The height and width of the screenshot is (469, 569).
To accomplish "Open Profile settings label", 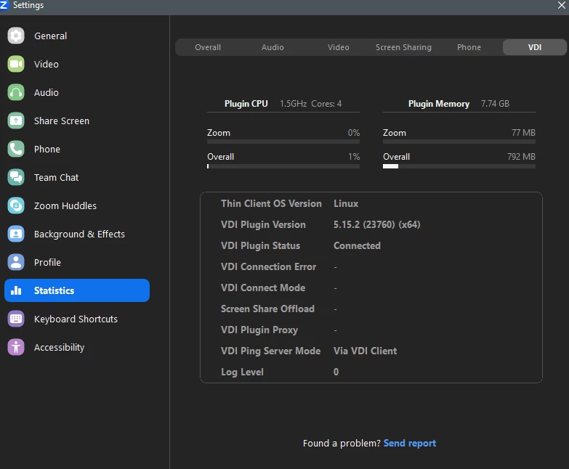I will [47, 262].
